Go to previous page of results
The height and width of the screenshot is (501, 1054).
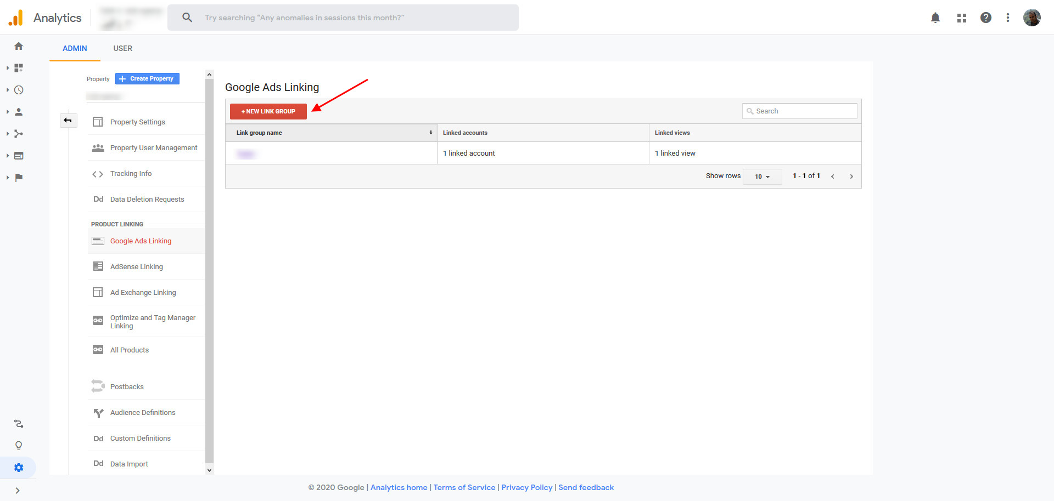tap(833, 177)
